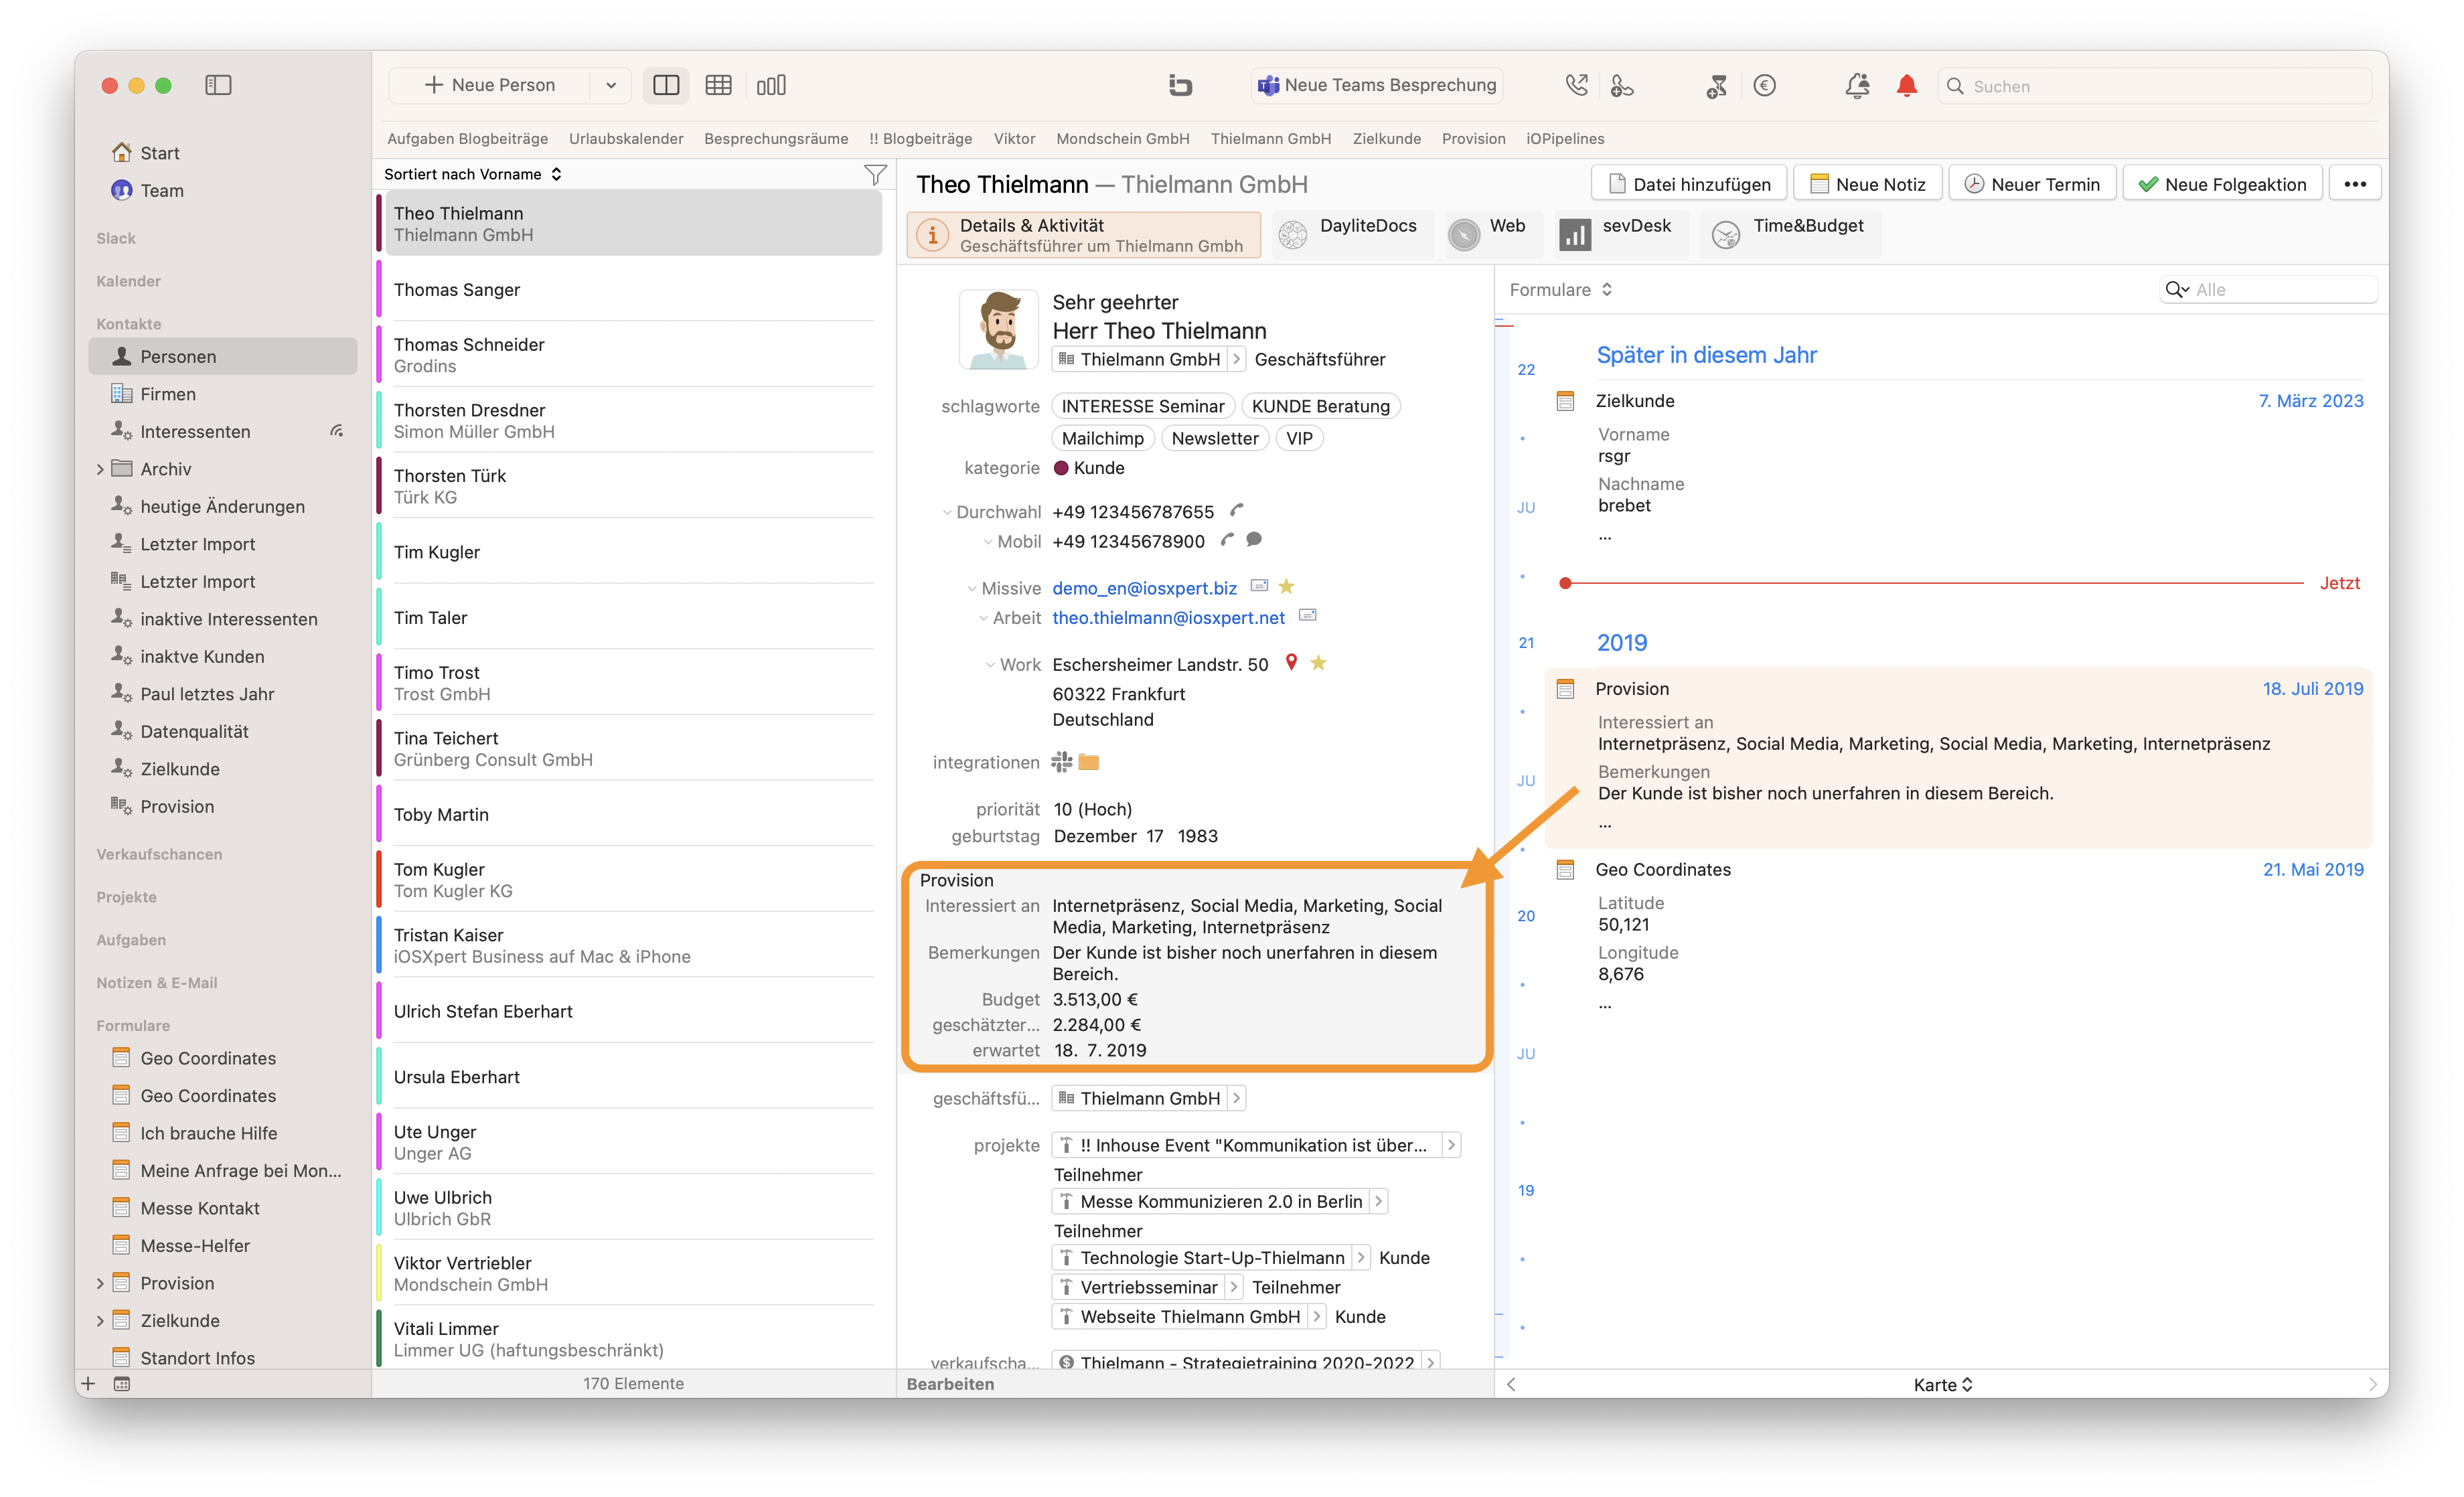This screenshot has width=2464, height=1497.
Task: Open the Formulare activity filter dropdown
Action: point(1560,290)
